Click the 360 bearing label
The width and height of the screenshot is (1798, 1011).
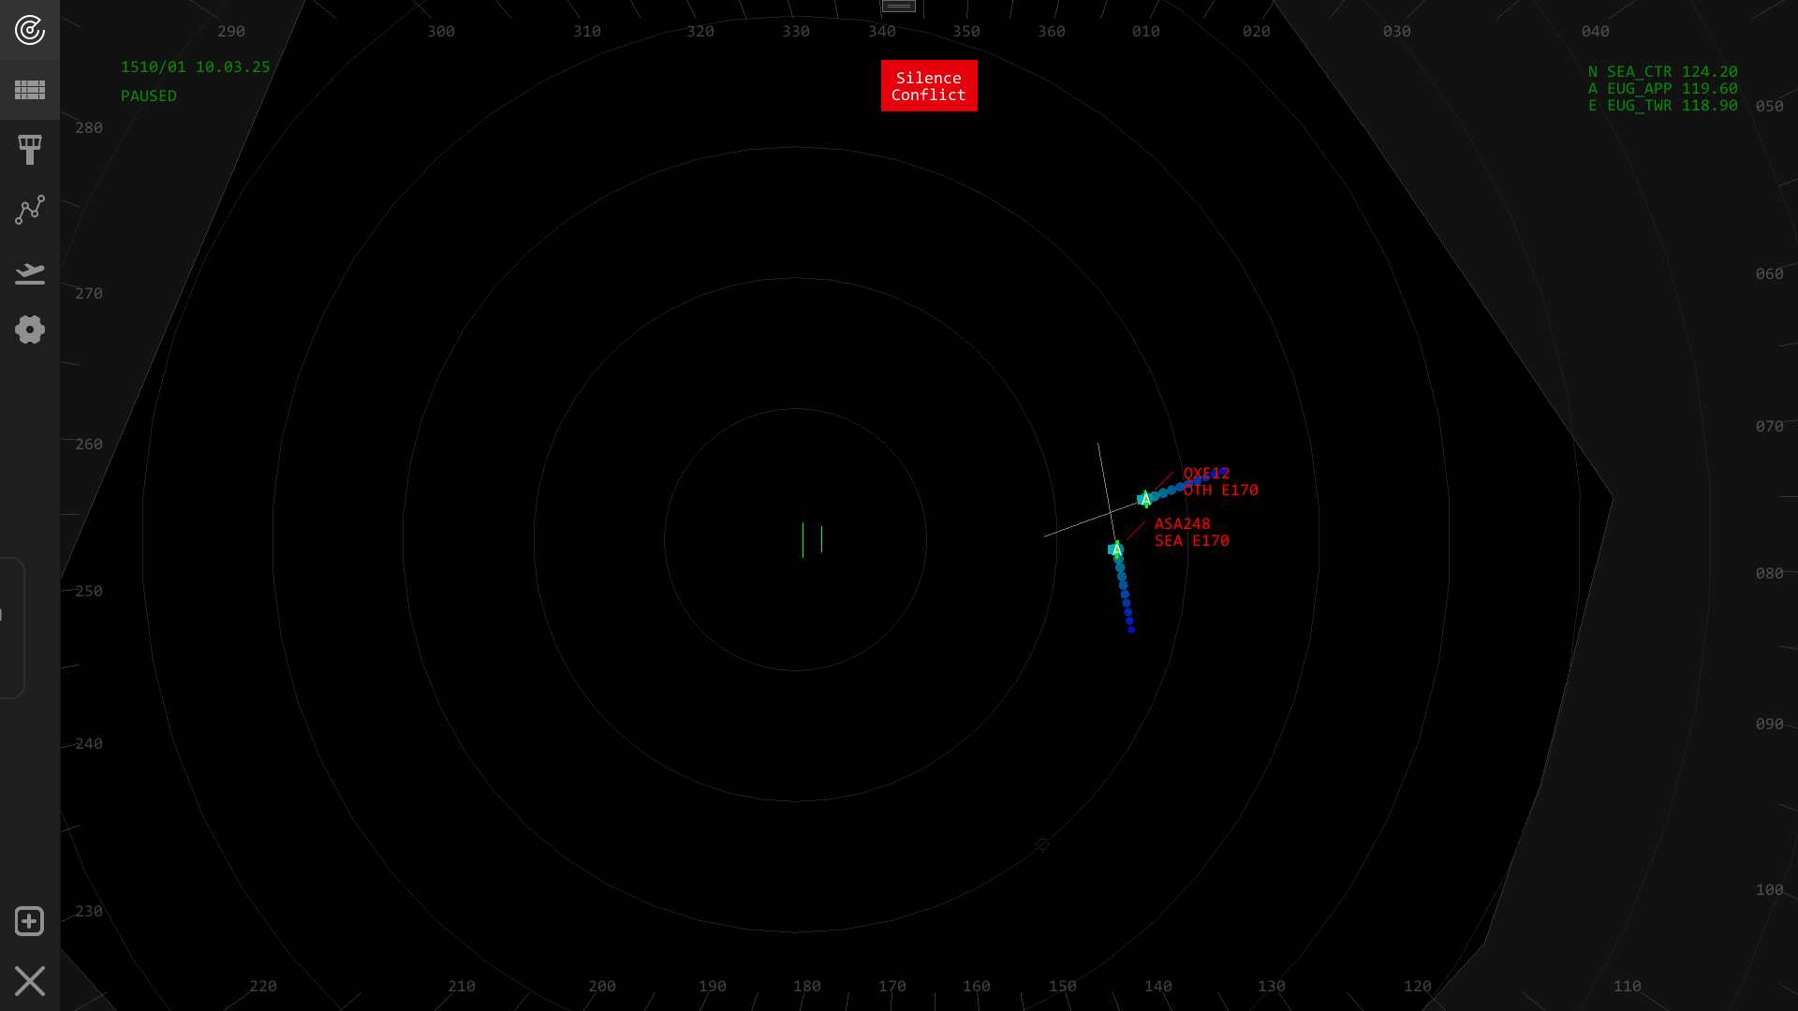coord(1052,32)
